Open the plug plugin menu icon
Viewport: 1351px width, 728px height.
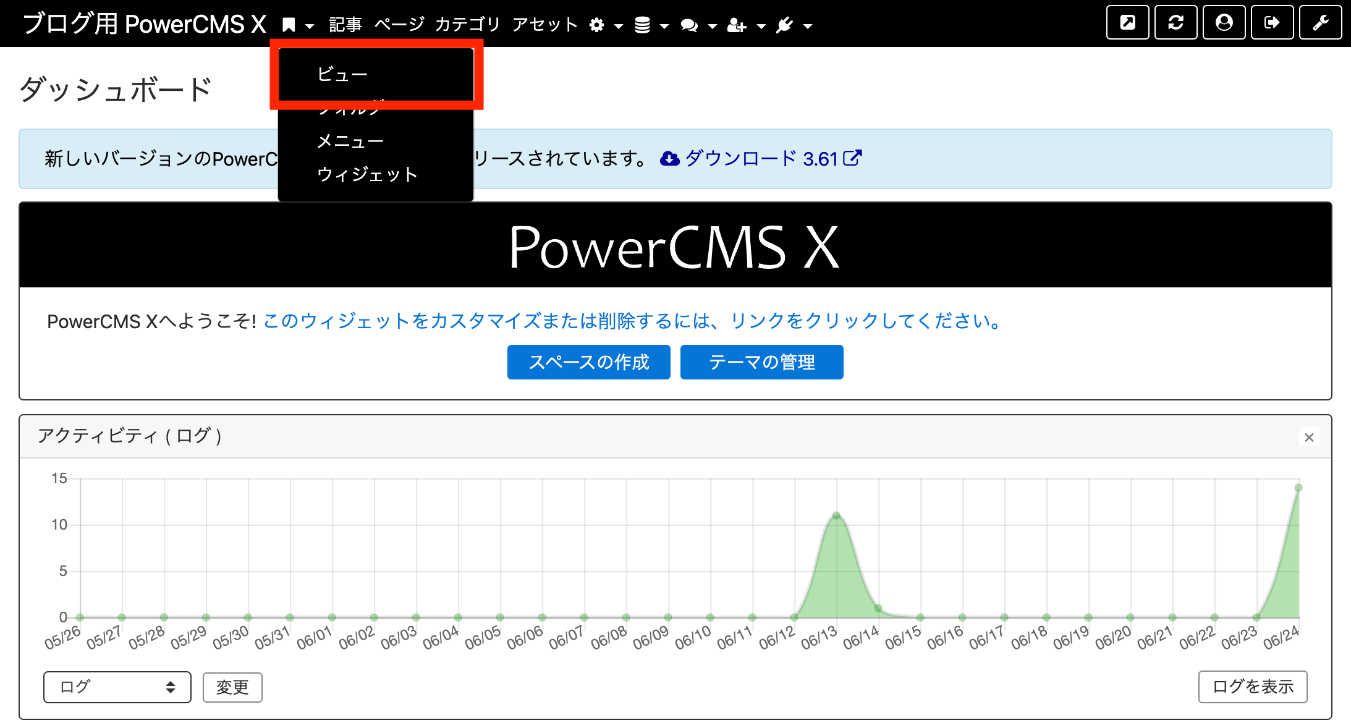point(785,25)
